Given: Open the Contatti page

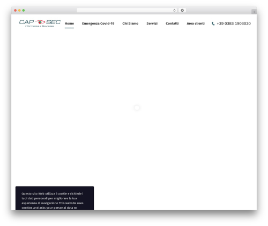Looking at the screenshot, I should coord(172,24).
